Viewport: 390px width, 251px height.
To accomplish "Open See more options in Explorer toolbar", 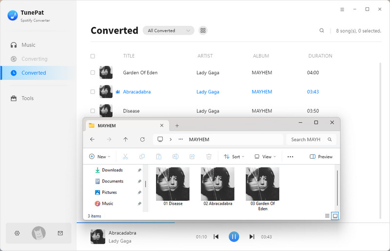I will pyautogui.click(x=290, y=157).
